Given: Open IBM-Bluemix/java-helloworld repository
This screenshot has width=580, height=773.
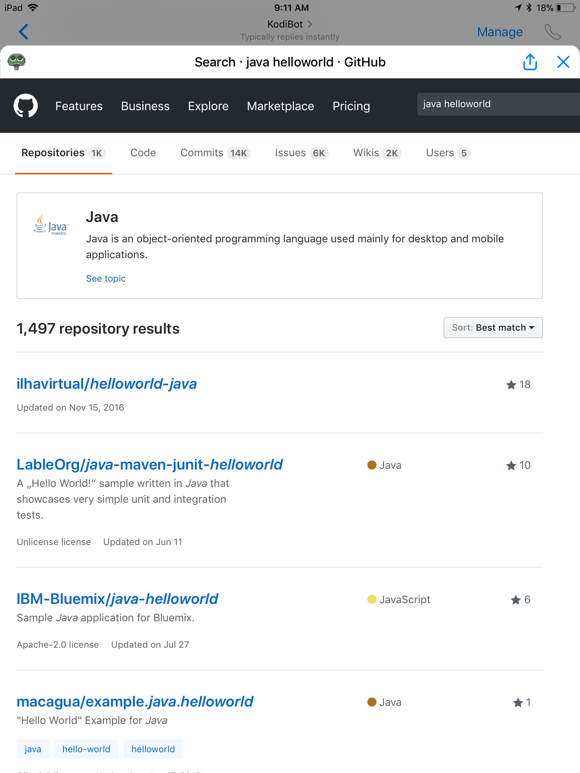Looking at the screenshot, I should click(117, 599).
